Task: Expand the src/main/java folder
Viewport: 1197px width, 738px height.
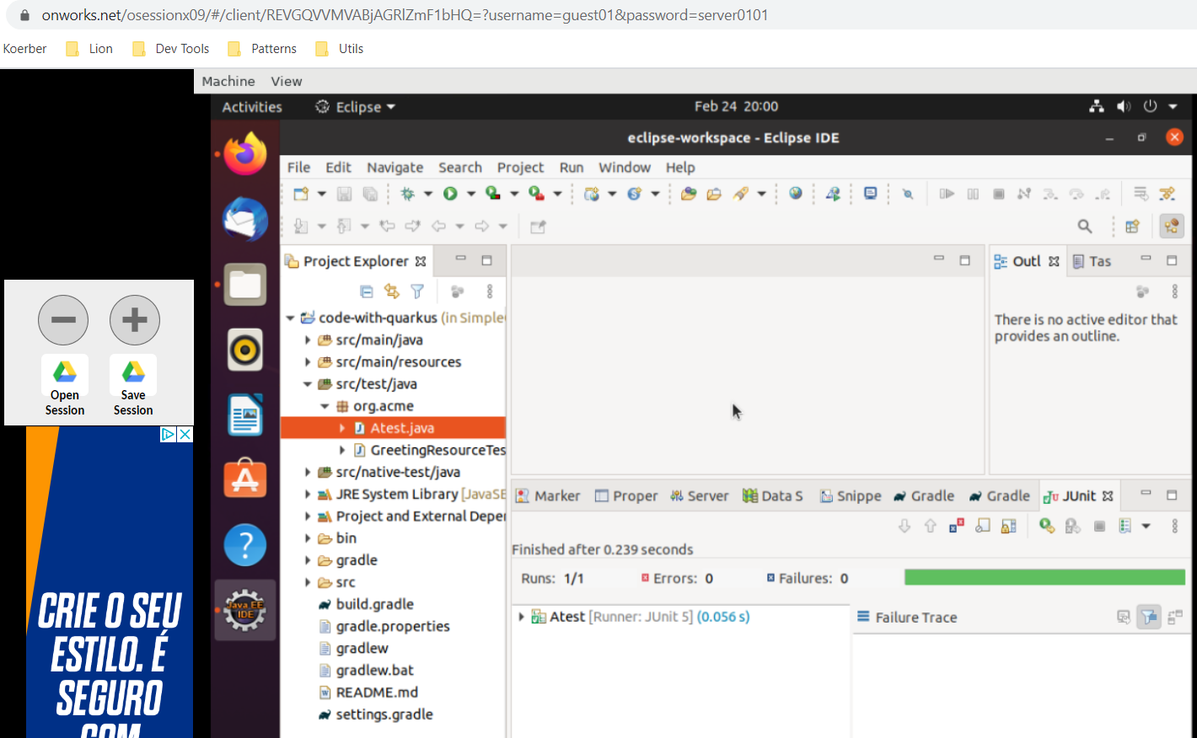Action: pos(308,340)
